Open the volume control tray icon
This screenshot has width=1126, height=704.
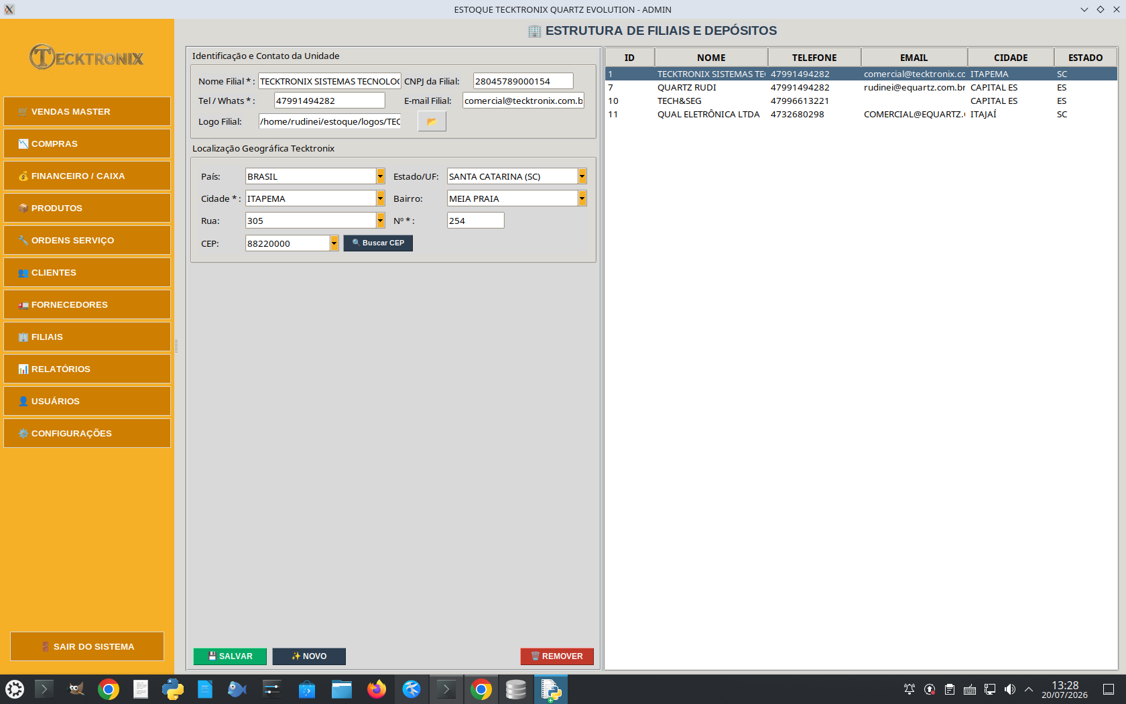pos(1010,689)
